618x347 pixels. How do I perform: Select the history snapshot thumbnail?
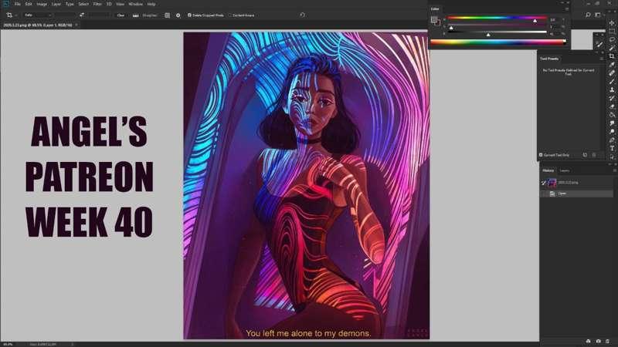coord(552,183)
